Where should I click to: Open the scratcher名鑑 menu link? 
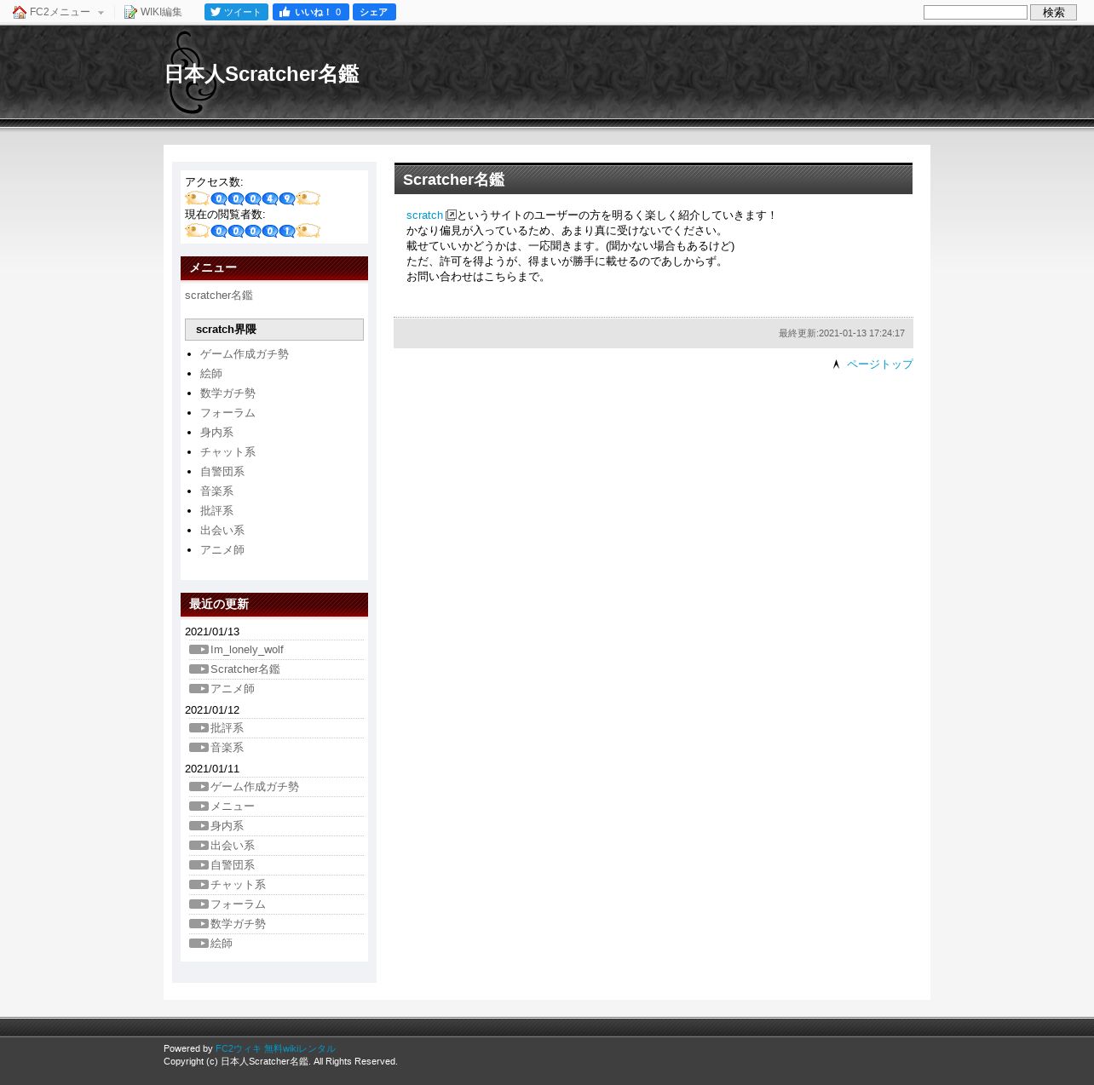coord(219,296)
